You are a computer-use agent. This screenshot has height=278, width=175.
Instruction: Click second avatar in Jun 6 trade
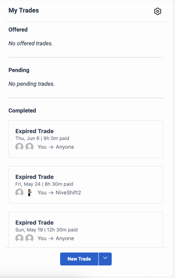point(29,147)
